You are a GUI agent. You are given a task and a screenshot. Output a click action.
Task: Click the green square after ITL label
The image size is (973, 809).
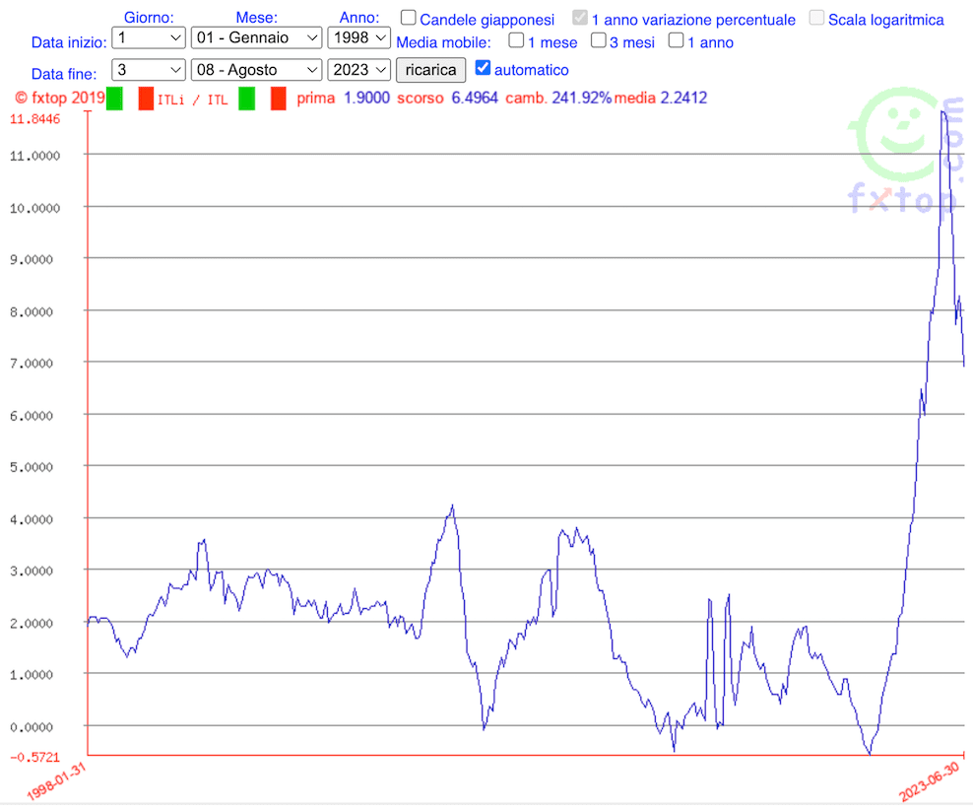(x=246, y=99)
